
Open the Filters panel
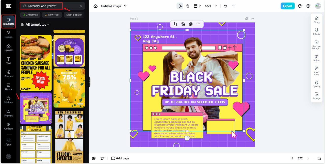(316, 20)
